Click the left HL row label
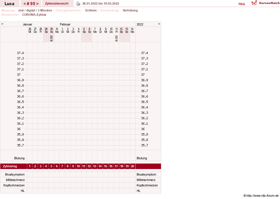This screenshot has width=280, height=199. coord(23,191)
